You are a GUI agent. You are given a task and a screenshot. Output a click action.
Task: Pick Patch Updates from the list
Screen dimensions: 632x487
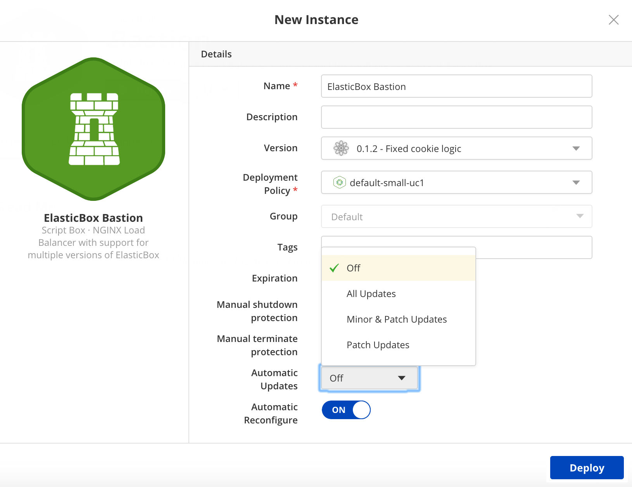(399, 345)
